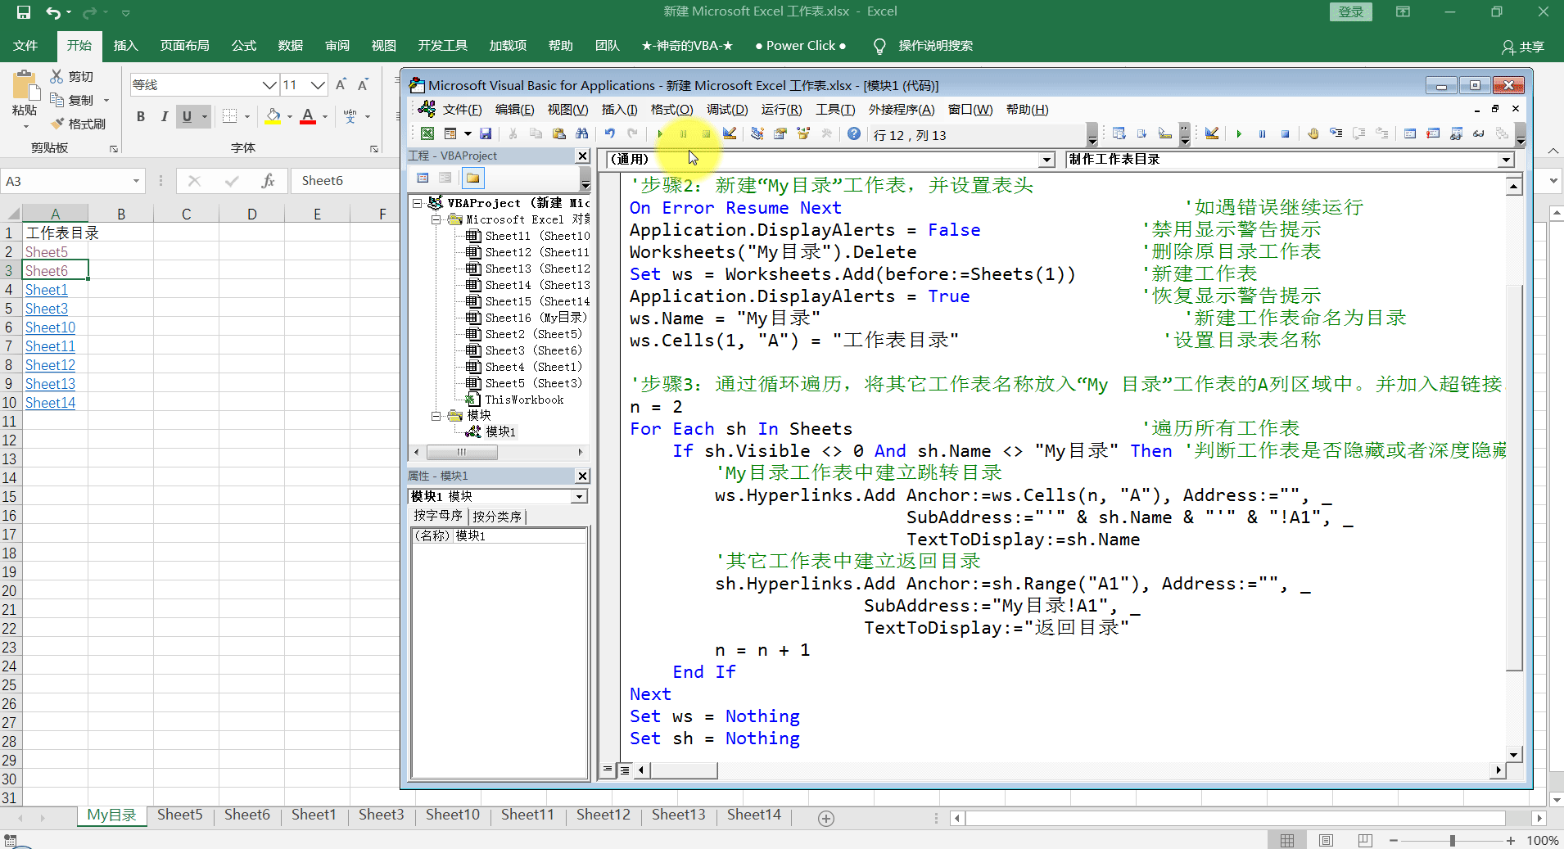Open the Watch Window debug icon

point(1456,133)
